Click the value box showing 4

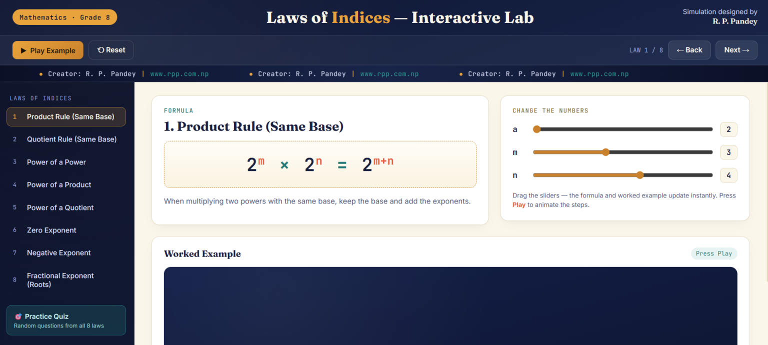[x=728, y=175]
